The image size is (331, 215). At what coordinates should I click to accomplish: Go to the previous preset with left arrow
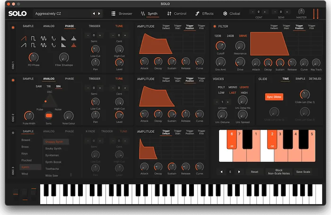coord(94,14)
